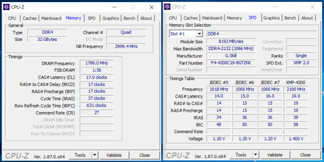
Task: Expand Tools dropdown arrow in left window
Action: coord(95,155)
